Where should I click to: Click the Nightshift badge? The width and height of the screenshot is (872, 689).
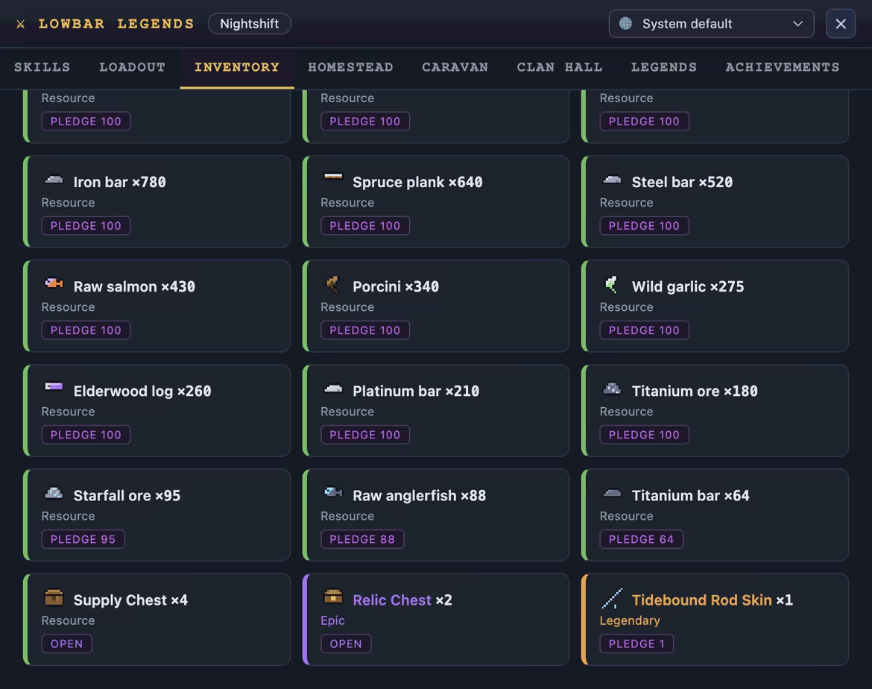(250, 24)
